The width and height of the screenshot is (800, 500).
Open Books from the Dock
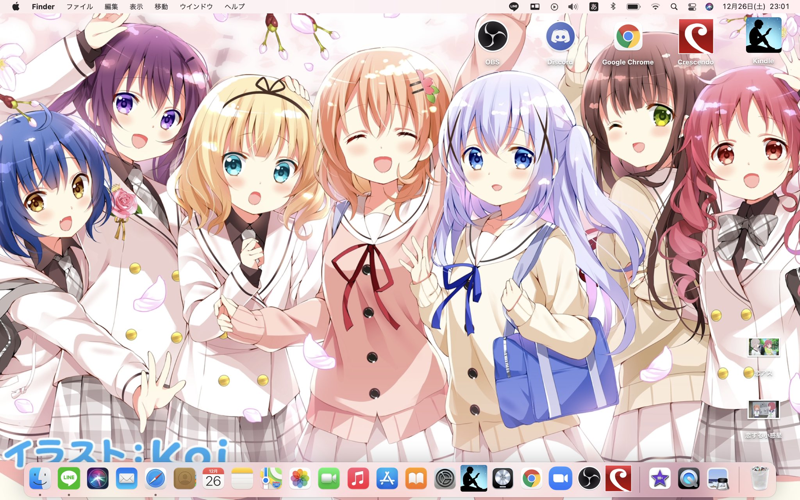coord(416,478)
